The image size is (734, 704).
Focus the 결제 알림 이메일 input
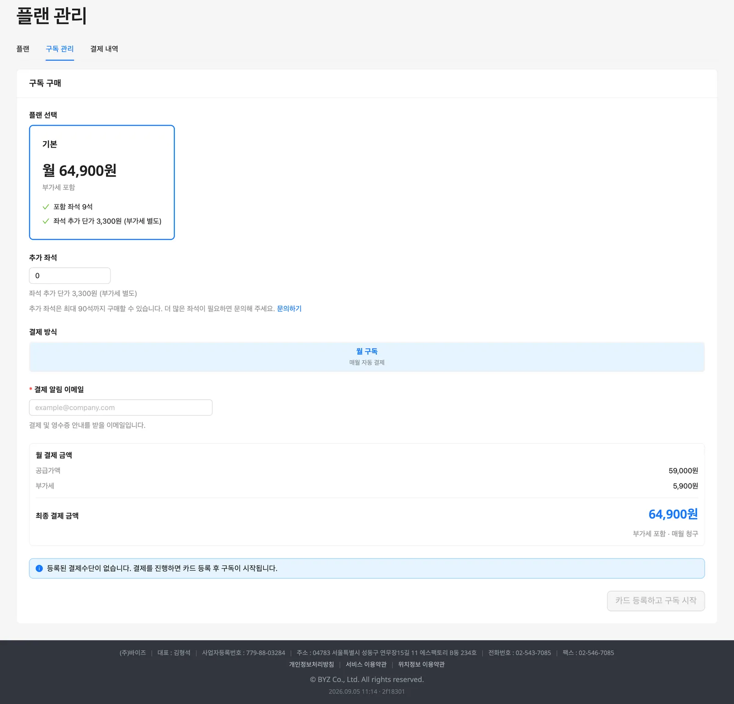[x=121, y=407]
